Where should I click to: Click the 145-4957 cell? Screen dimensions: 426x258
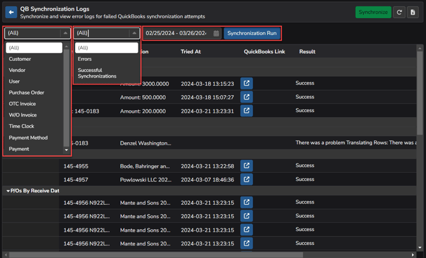pos(76,180)
